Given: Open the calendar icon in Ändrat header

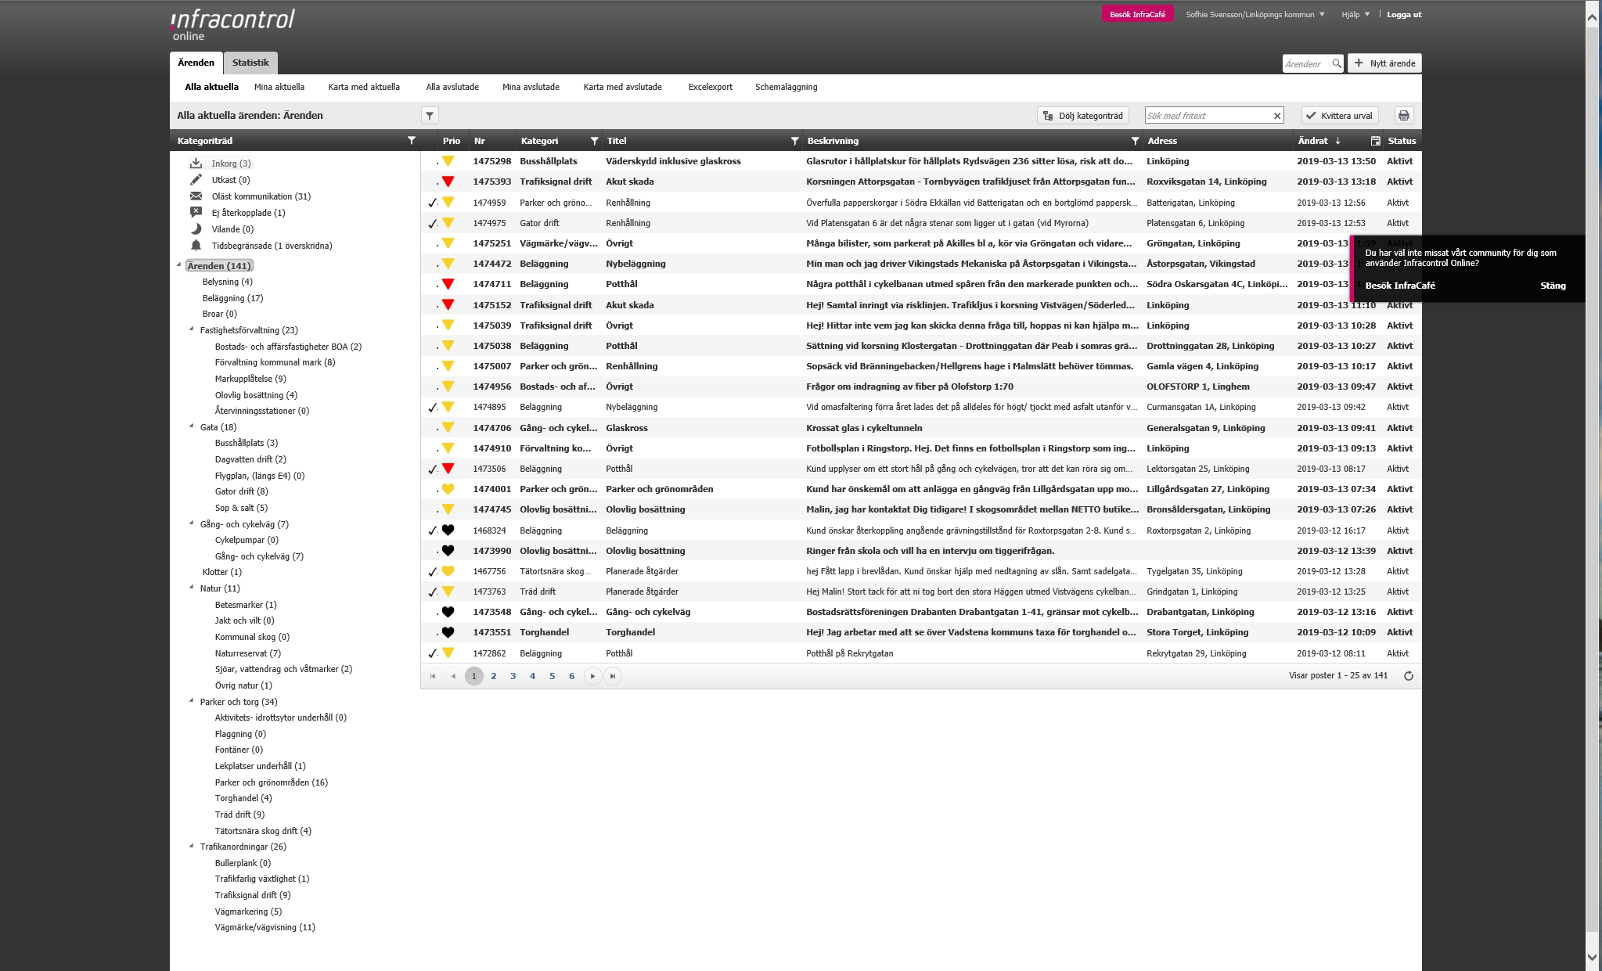Looking at the screenshot, I should click(1375, 141).
